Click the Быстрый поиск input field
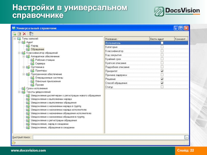This screenshot has width=207, height=155. [109, 137]
